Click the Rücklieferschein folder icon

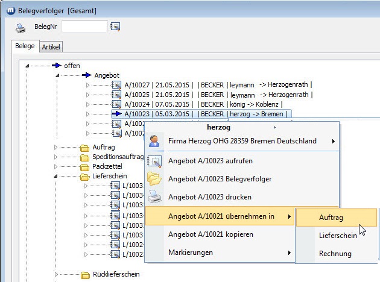coord(85,275)
